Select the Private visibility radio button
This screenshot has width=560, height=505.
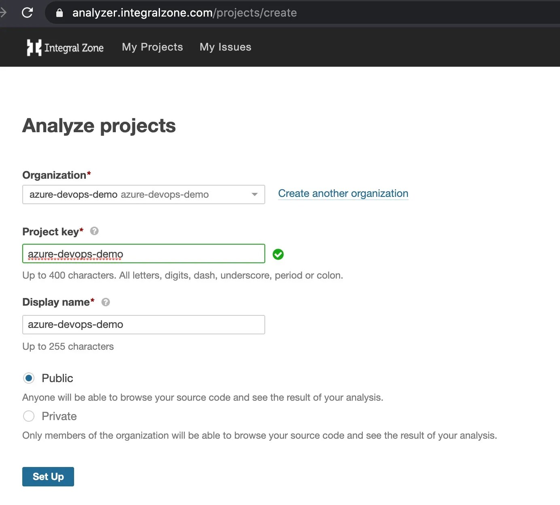point(29,416)
